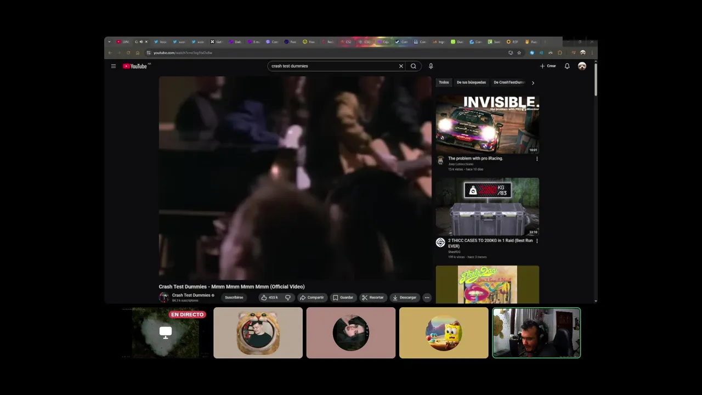Open the browser profile avatar in toolbar
This screenshot has height=395, width=702.
[x=582, y=53]
